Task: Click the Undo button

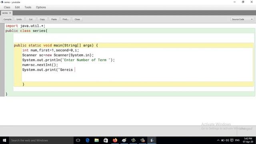Action: point(19,19)
